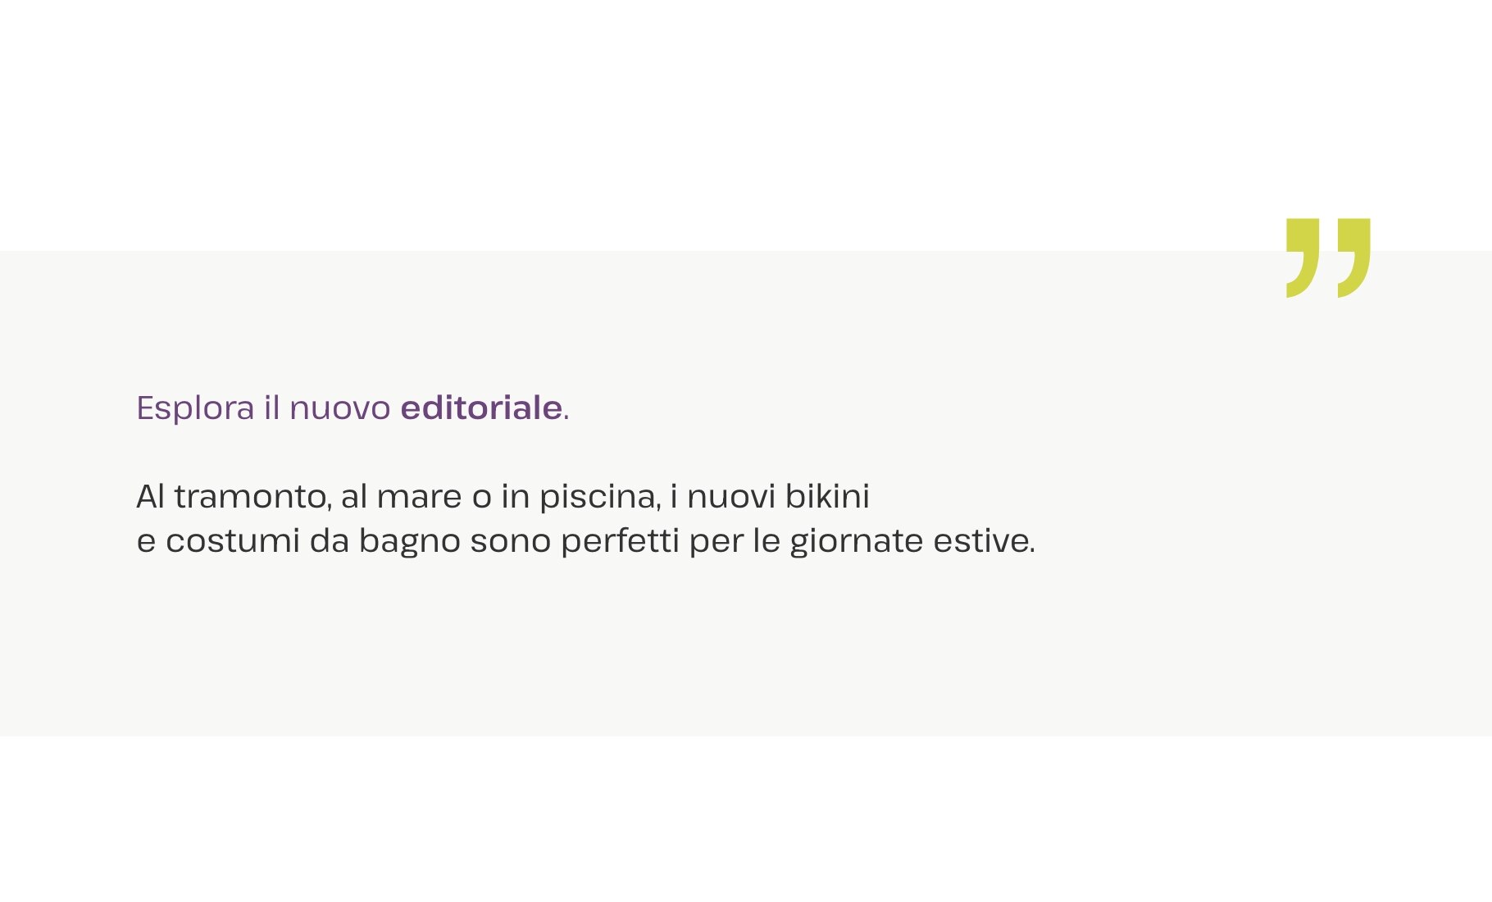Click the period after "editoriale"
Image resolution: width=1492 pixels, height=902 pixels.
click(566, 415)
